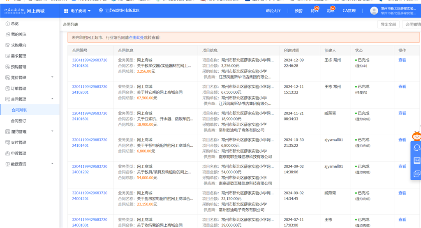Click the 求购意向 sidebar icon

[x=7, y=45]
